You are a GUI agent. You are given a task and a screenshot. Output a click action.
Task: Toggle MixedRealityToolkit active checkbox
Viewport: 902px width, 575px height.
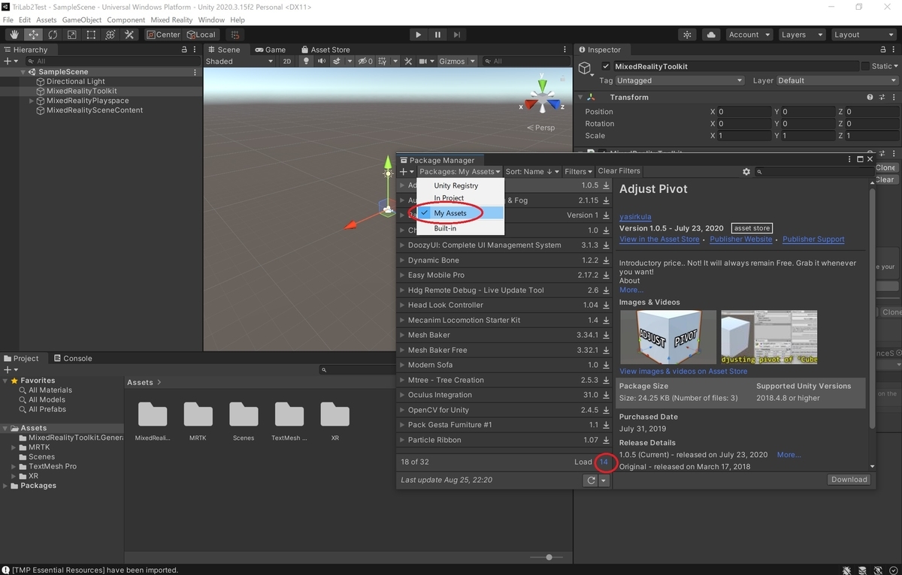tap(606, 66)
